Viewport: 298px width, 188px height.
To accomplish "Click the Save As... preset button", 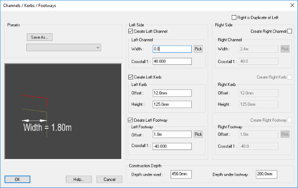I will point(39,38).
